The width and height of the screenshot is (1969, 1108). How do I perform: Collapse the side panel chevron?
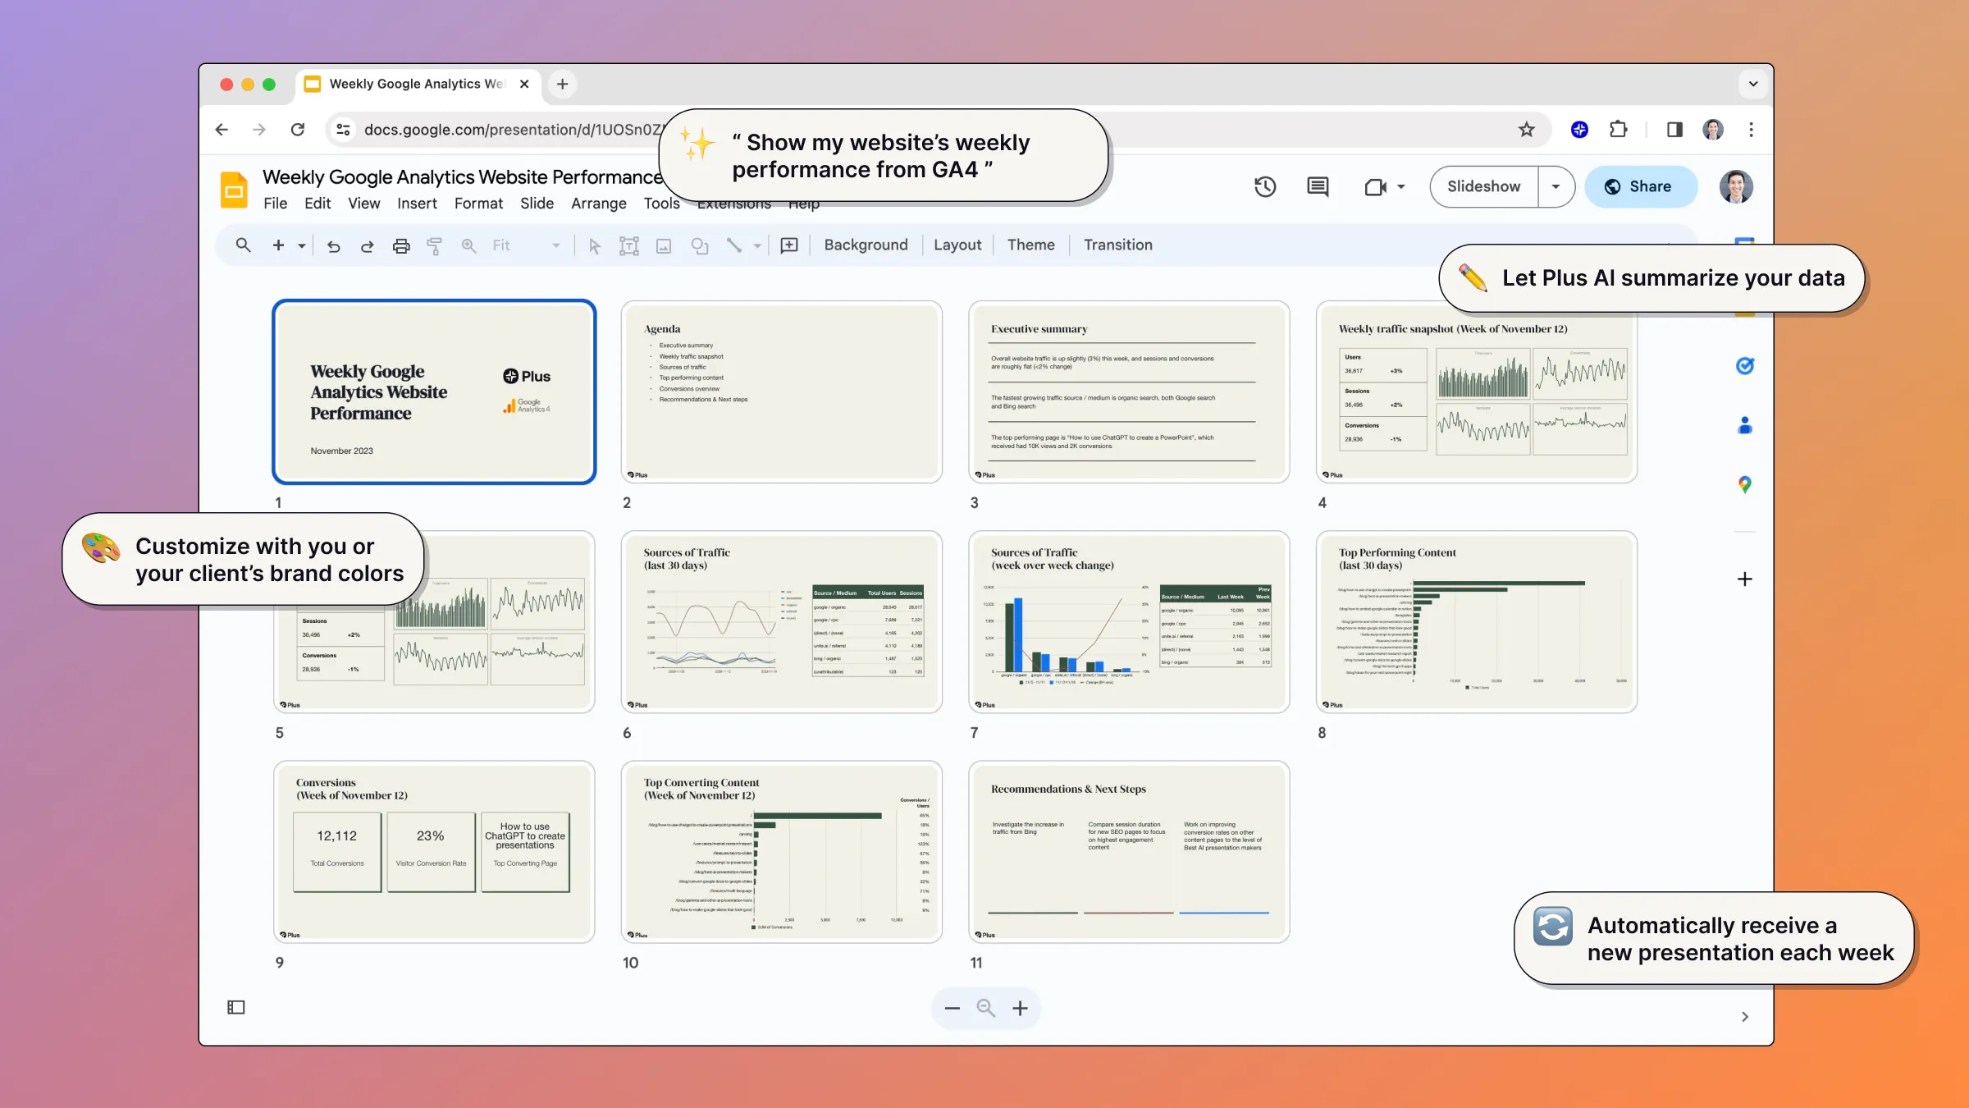(x=1745, y=1017)
